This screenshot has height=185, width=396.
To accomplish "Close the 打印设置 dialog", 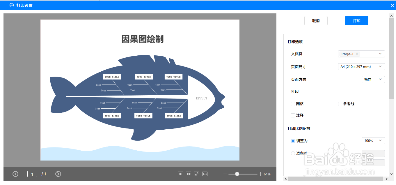I will (392, 6).
